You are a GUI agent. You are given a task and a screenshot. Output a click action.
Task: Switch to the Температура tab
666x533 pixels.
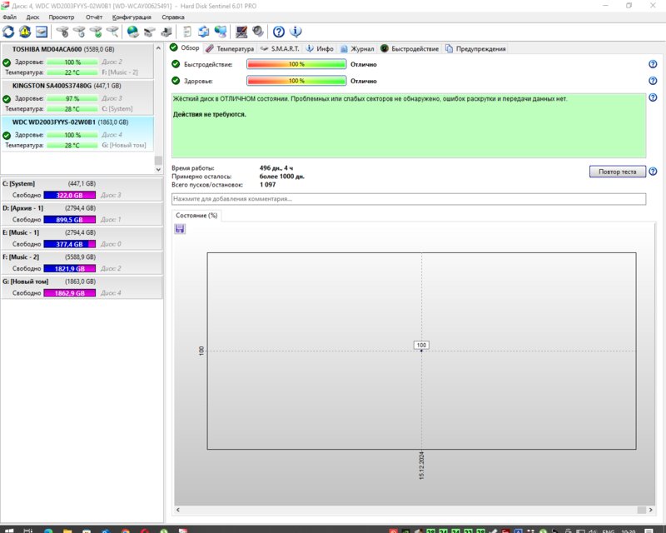click(x=230, y=48)
